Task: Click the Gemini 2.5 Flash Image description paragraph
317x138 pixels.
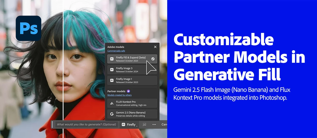Action: (x=232, y=94)
